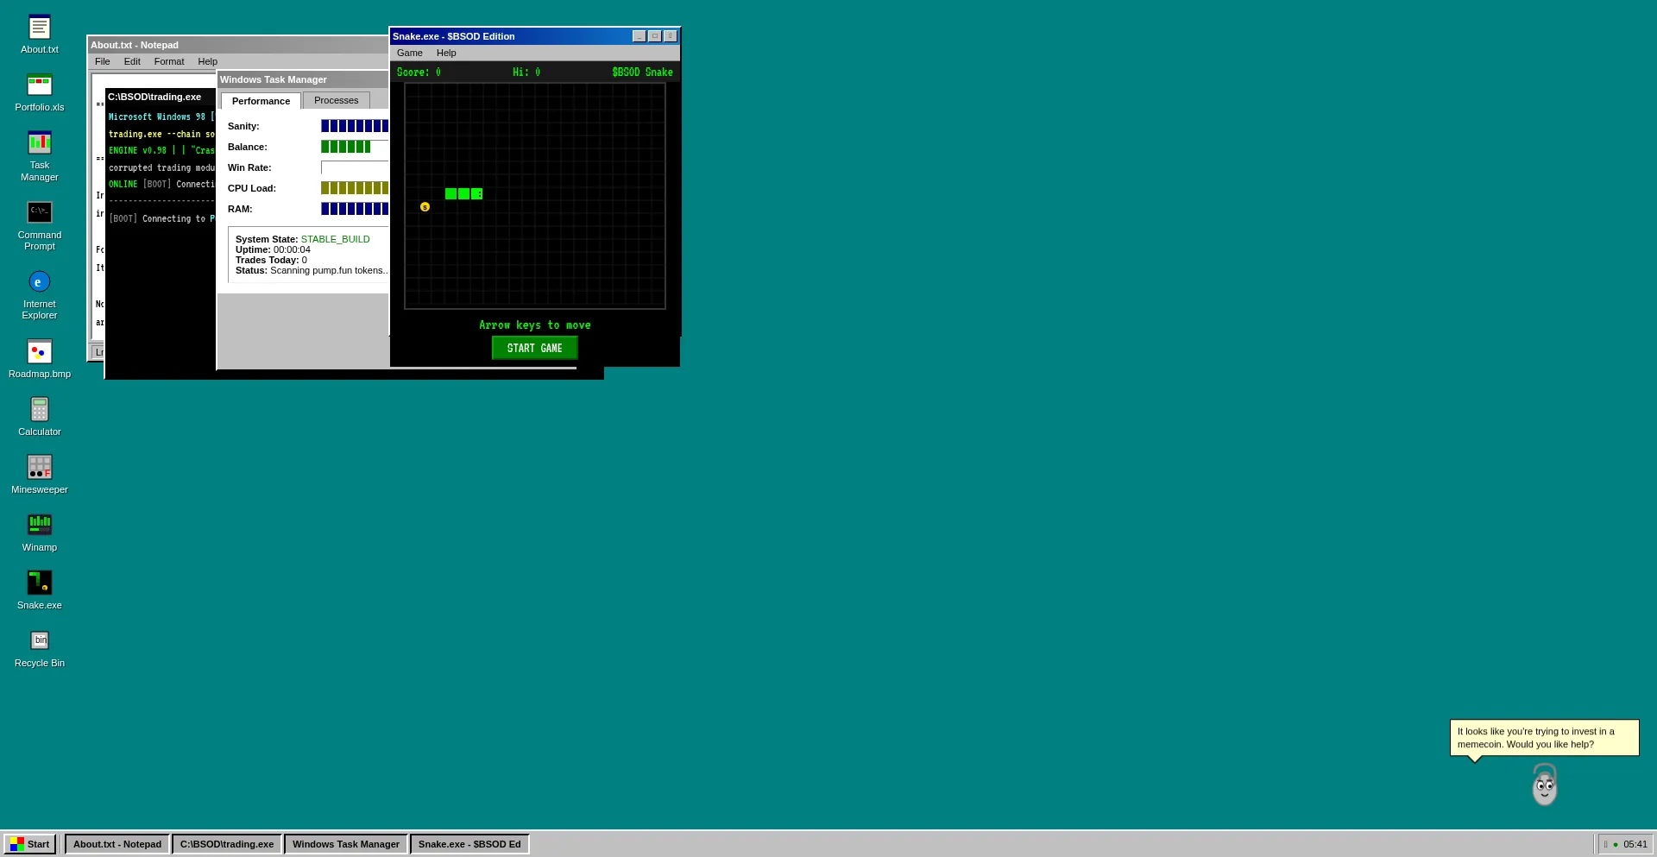Open the Winamp desktop icon
The height and width of the screenshot is (857, 1657).
coord(40,532)
